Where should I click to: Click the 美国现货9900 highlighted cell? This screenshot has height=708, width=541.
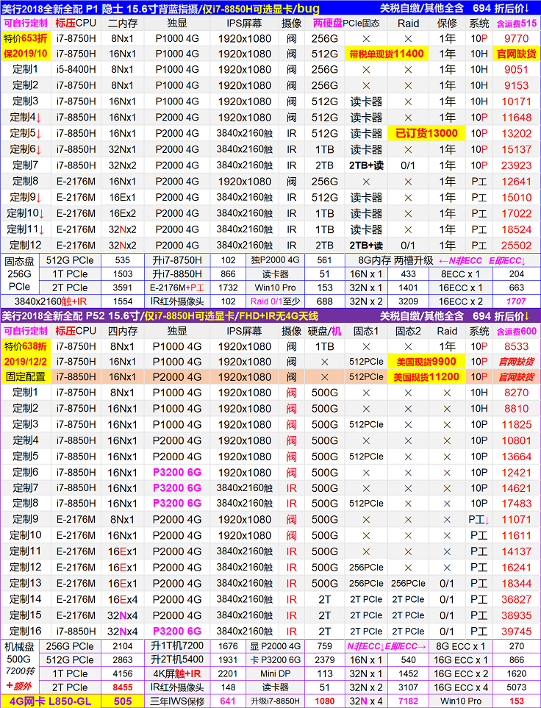[x=426, y=361]
